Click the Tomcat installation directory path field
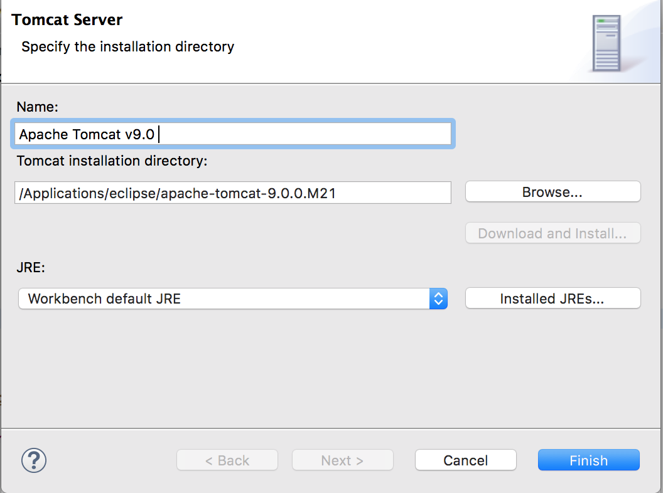Screen dimensions: 663x493 coord(233,193)
